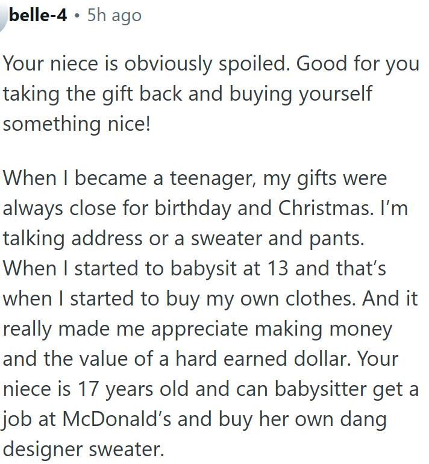
Task: Click the second paragraph about teenage gifts
Action: [x=211, y=313]
